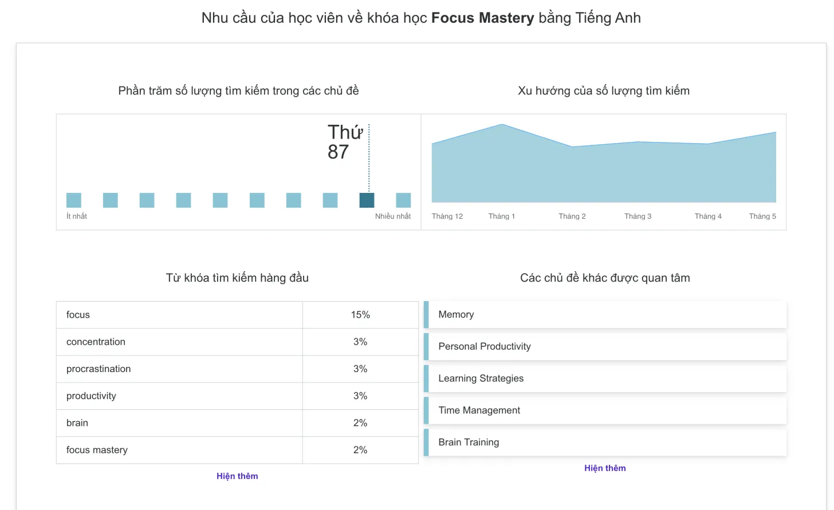
Task: Click the first square next to 'Ít nhất'
Action: pos(73,200)
